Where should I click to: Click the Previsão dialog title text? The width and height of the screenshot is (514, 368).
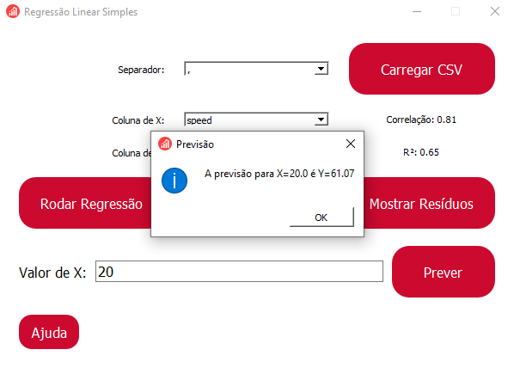(x=195, y=144)
